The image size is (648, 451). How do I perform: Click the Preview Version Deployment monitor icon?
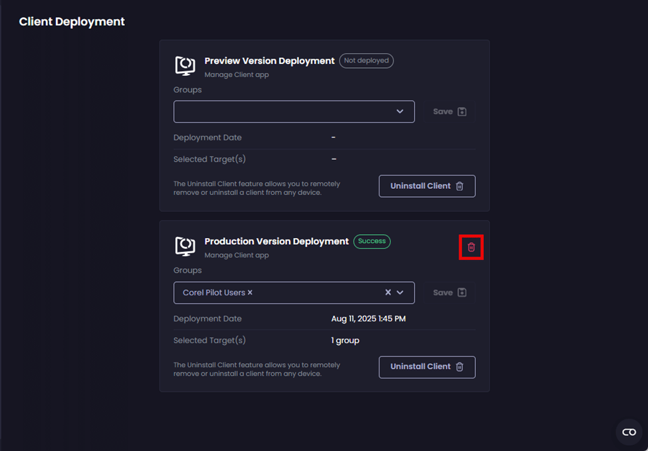(x=185, y=65)
